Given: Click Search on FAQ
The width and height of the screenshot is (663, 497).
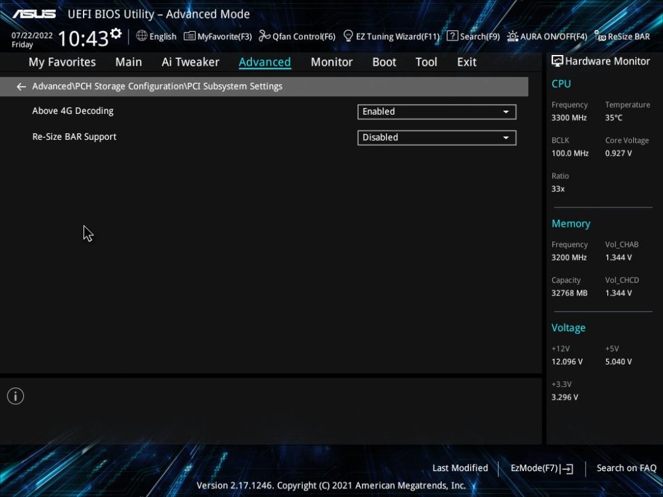Looking at the screenshot, I should click(x=627, y=469).
